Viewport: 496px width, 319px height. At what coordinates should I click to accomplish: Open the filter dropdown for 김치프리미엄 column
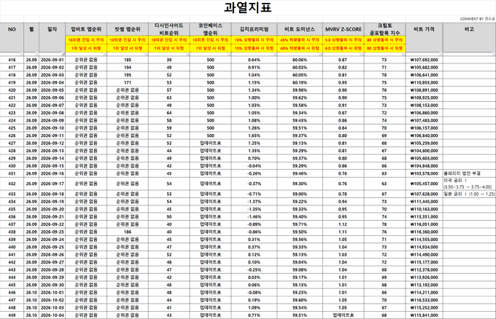274,54
